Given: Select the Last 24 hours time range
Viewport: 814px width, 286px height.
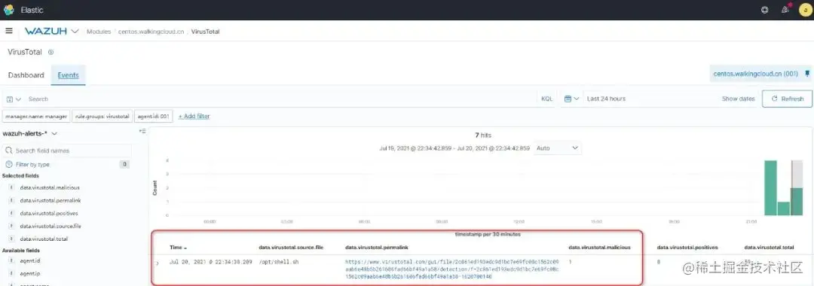Looking at the screenshot, I should (606, 99).
